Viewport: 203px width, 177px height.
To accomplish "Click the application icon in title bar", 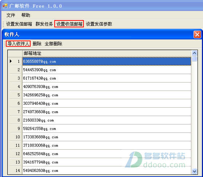I will pos(5,6).
